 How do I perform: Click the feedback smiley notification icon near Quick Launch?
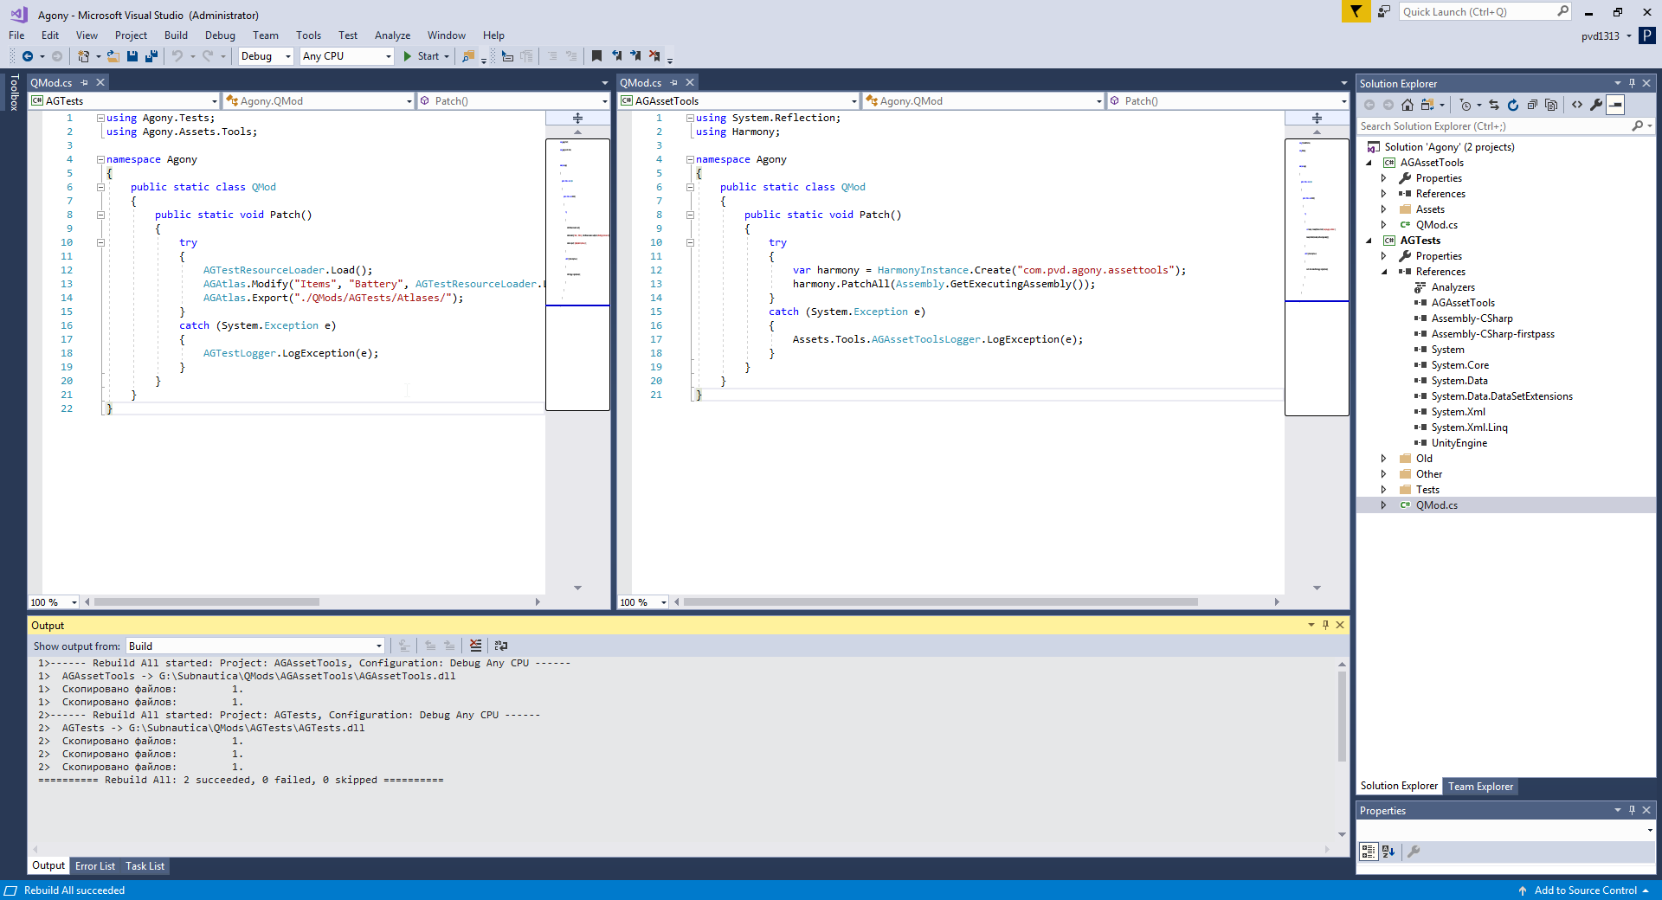1382,12
